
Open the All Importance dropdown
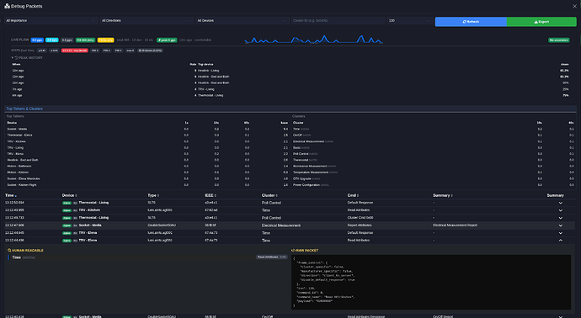51,21
